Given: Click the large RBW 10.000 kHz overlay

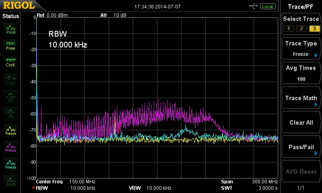Looking at the screenshot, I should tap(68, 39).
